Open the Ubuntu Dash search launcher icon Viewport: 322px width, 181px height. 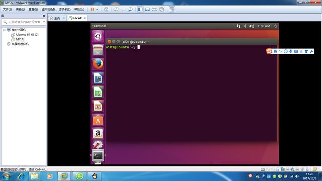98,36
